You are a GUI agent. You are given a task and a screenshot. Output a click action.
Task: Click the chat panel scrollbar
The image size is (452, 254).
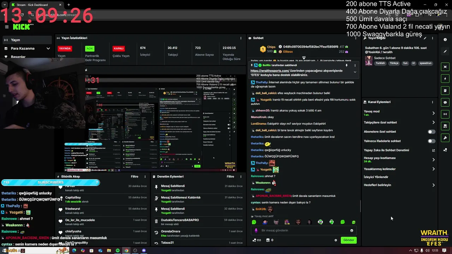pos(360,206)
